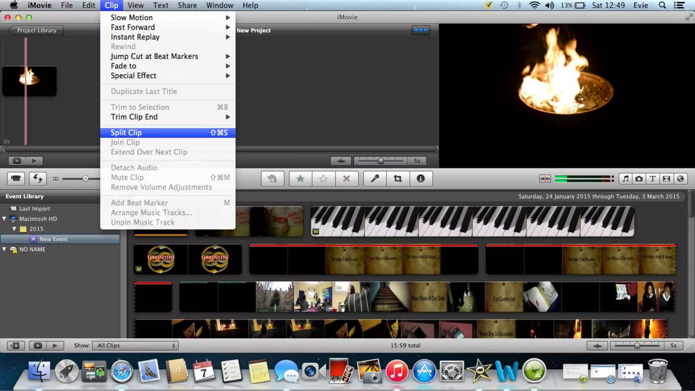Expand Instant Replay submenu
This screenshot has width=695, height=391.
(x=168, y=37)
